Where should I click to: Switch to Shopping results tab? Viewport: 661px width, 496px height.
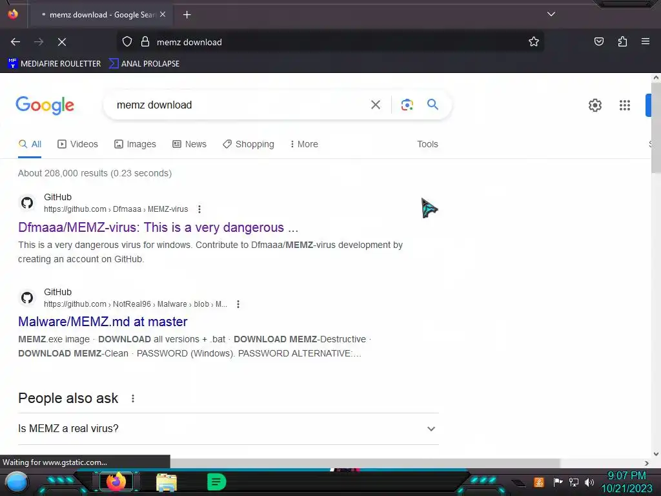click(x=249, y=144)
